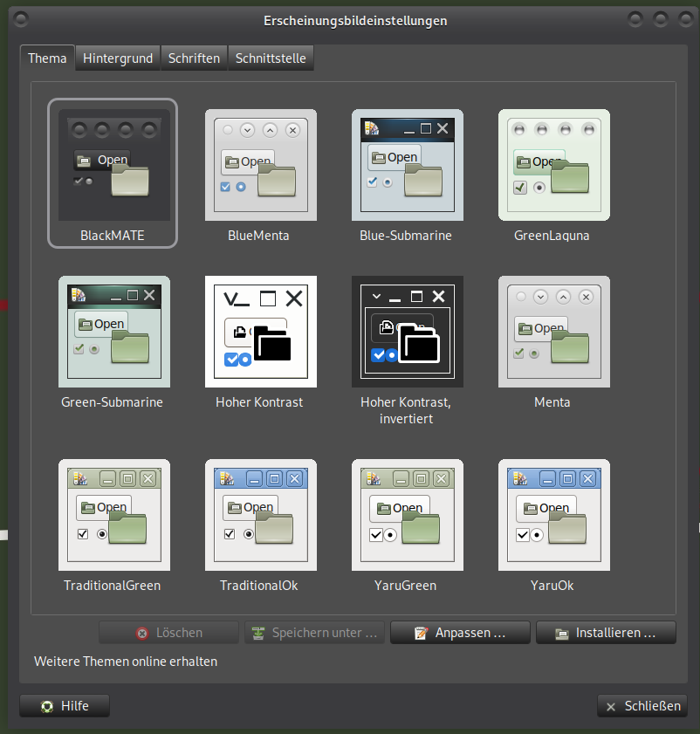Open the Weitere Themen online erhalten link
The height and width of the screenshot is (734, 700).
click(126, 662)
